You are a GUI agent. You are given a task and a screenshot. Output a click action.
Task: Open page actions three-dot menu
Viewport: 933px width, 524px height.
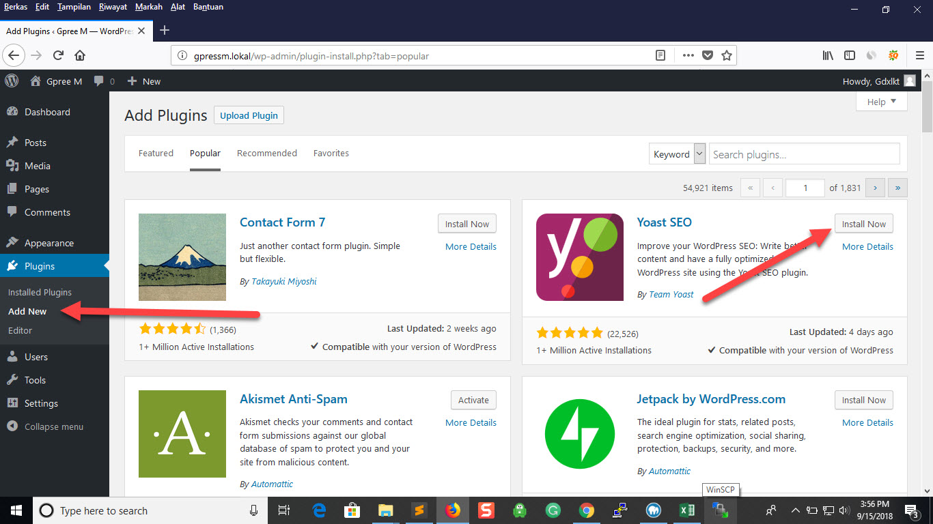pyautogui.click(x=688, y=55)
